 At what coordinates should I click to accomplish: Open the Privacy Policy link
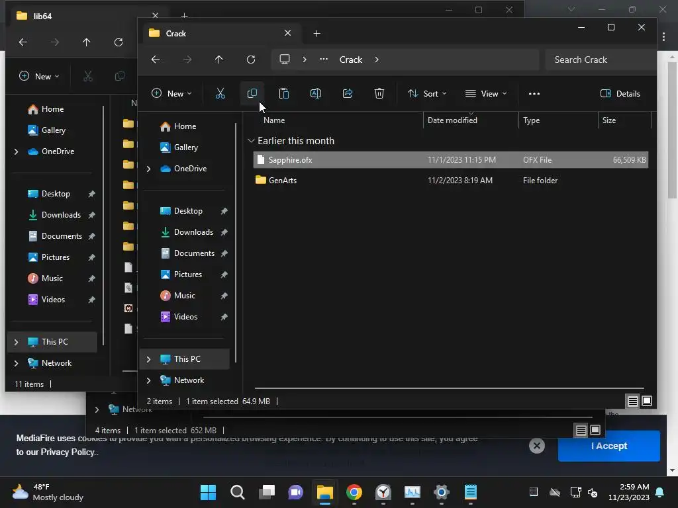pyautogui.click(x=68, y=452)
